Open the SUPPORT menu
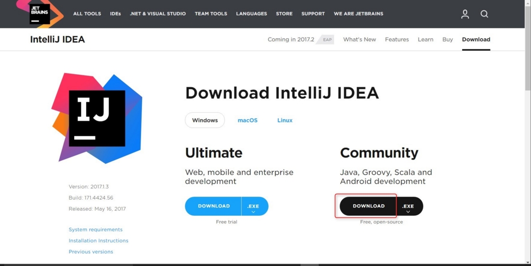The height and width of the screenshot is (266, 531). click(x=313, y=14)
